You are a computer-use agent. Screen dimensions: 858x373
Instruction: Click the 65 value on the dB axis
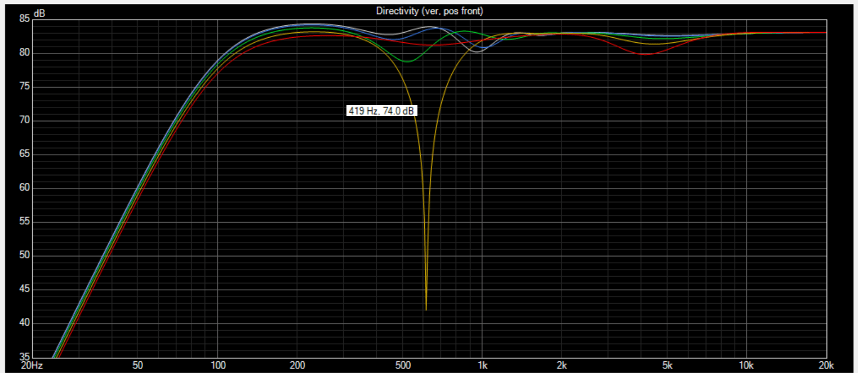[25, 154]
